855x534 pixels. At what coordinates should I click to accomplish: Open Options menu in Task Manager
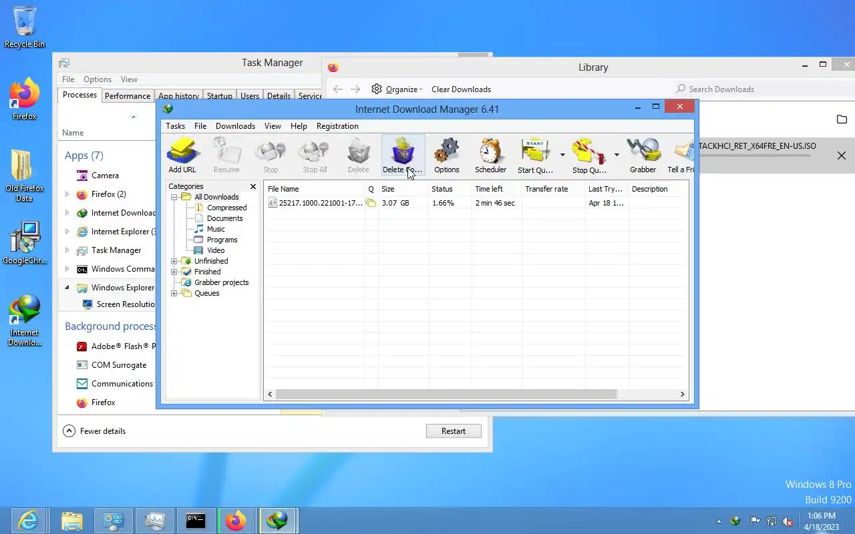click(x=98, y=79)
